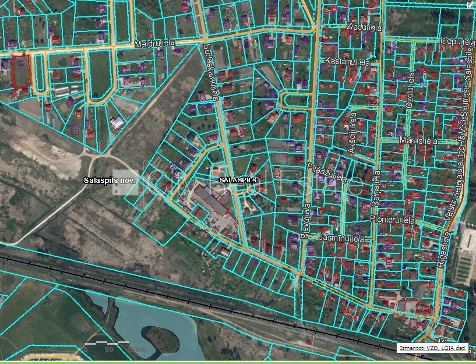
Task: Click the 'Ziedu iela' street label
Action: [363, 27]
